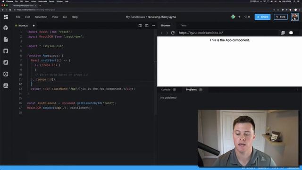302x170 pixels.
Task: Open the editor more-options ellipsis menu
Action: [x=153, y=25]
